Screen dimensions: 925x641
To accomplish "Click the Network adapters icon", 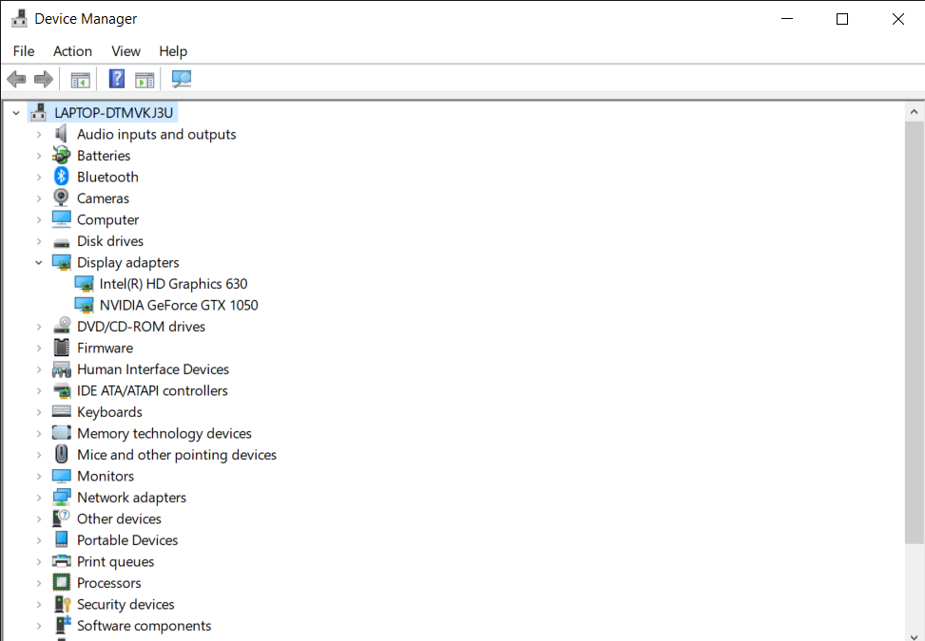I will click(62, 498).
